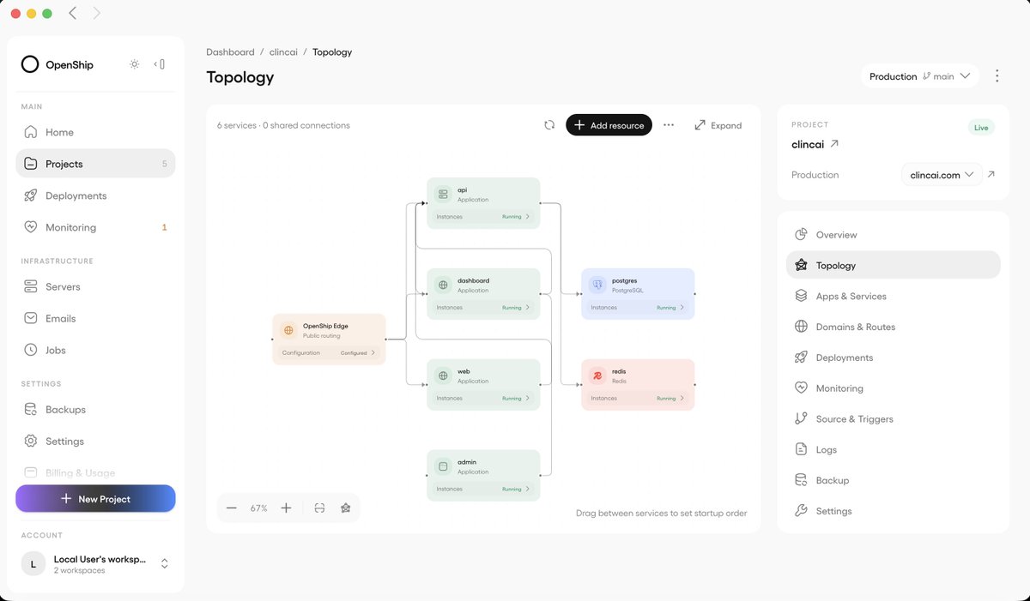Viewport: 1030px width, 601px height.
Task: Go to clincai breadcrumb
Action: (283, 52)
